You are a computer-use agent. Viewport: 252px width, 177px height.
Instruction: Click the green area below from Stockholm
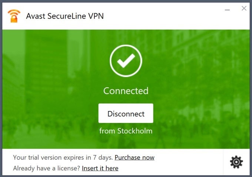(x=126, y=143)
